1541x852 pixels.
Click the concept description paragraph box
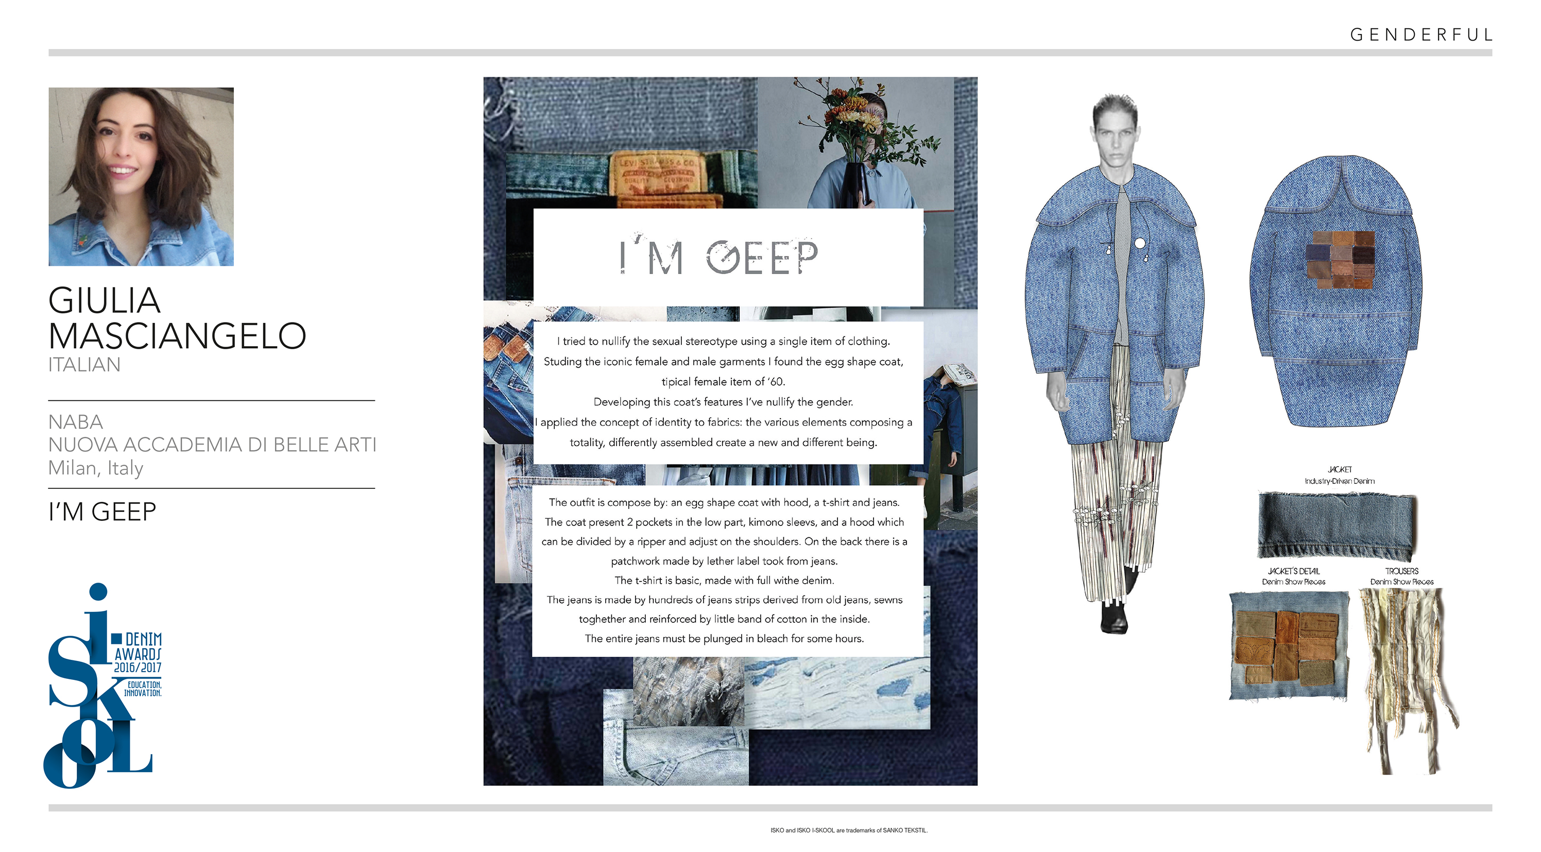pos(728,392)
